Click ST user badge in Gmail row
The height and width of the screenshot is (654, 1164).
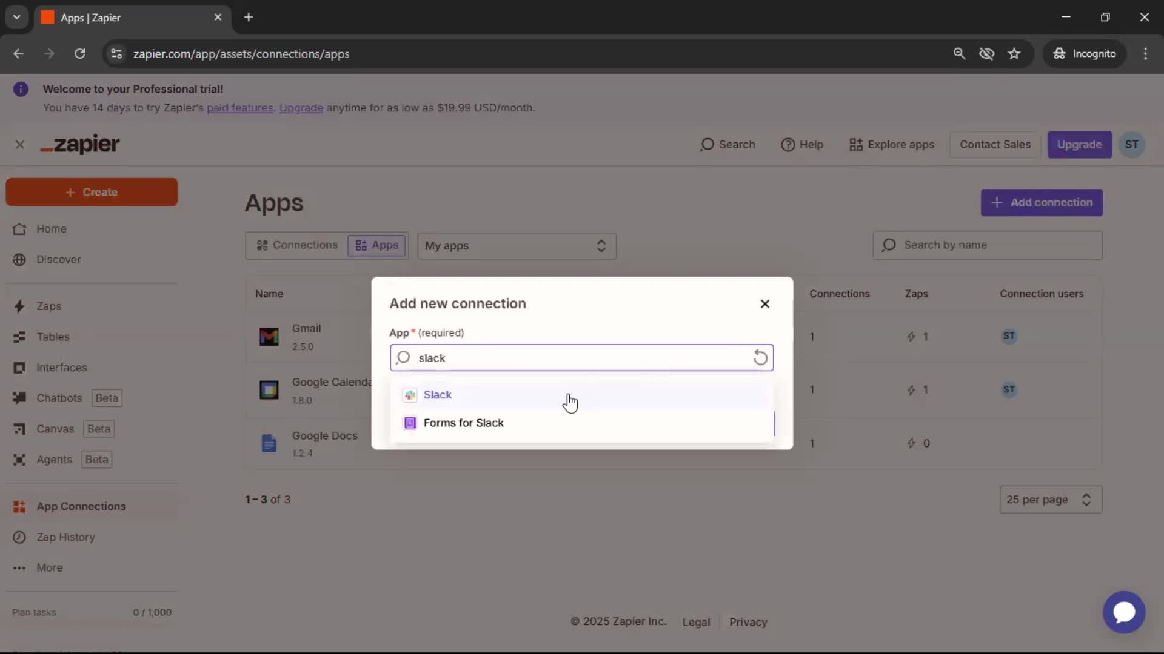(x=1008, y=336)
